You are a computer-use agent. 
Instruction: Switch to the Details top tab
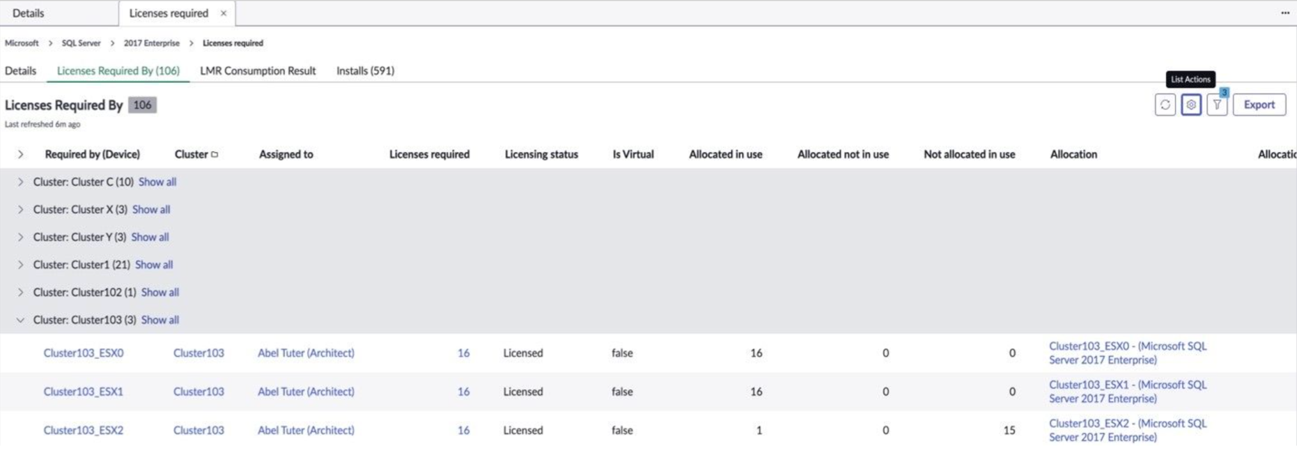click(28, 13)
